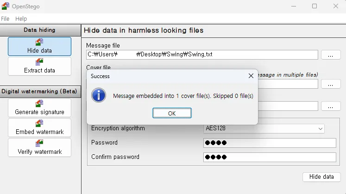The width and height of the screenshot is (346, 194).
Task: Open the Help menu
Action: (x=21, y=18)
